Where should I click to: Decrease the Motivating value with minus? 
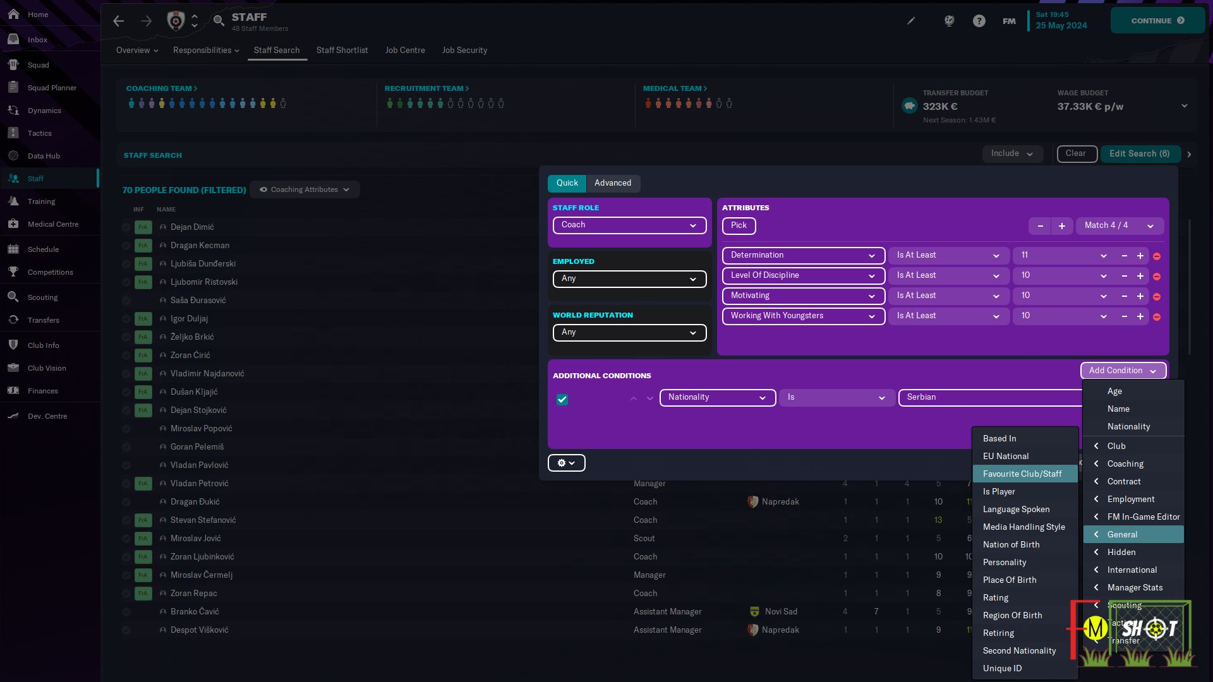(x=1125, y=296)
